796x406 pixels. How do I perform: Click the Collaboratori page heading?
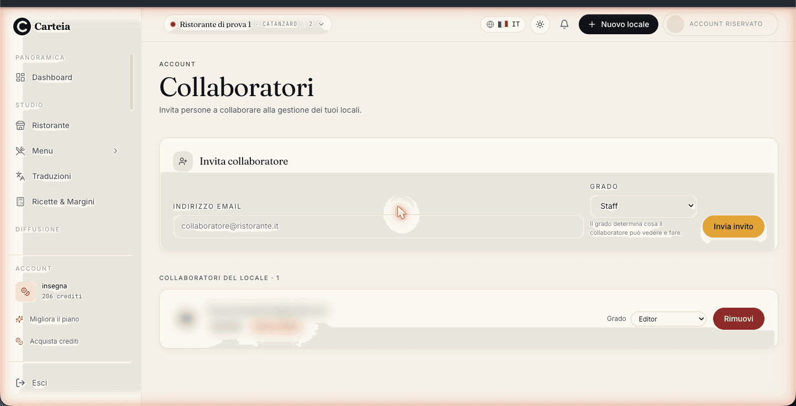point(237,87)
